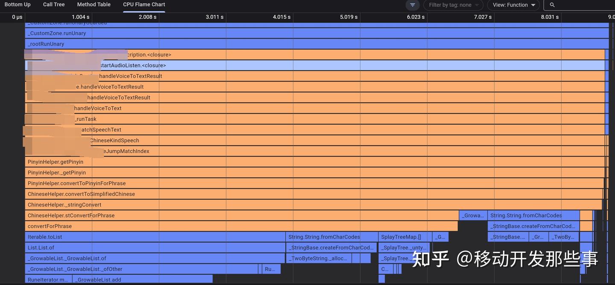Select _StringBase.createFromCharCod frame under SplayTreeMap row

point(331,247)
